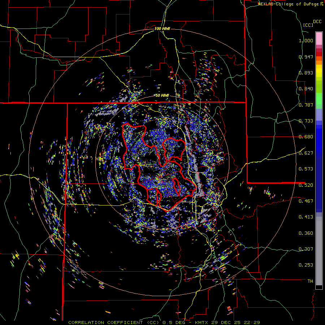Click the TH threshold label
The width and height of the screenshot is (325, 325).
[310, 281]
